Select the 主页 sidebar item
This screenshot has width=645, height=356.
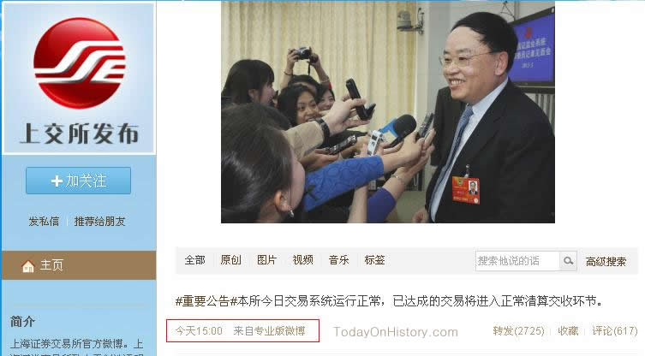pos(79,265)
